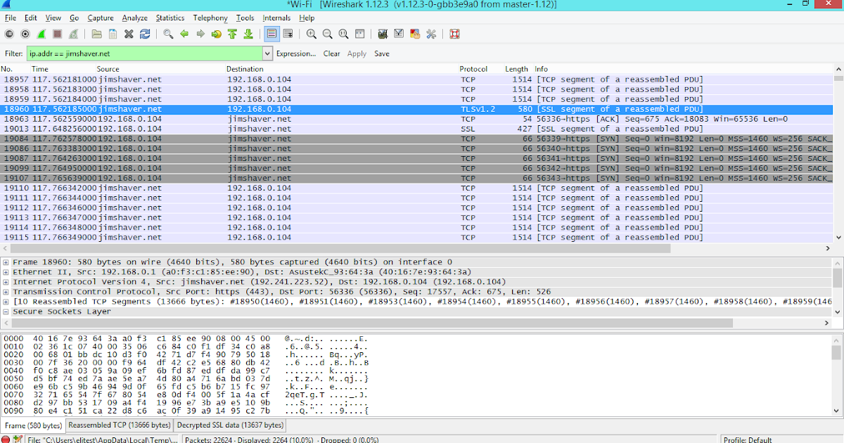Open a capture file via folder icon
Screen dimensions: 844x443
96,34
